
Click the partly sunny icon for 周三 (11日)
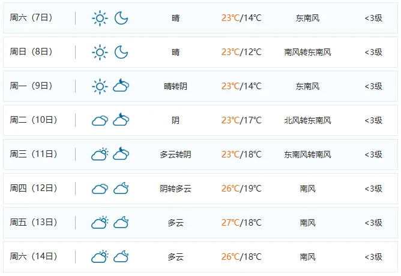pos(100,154)
